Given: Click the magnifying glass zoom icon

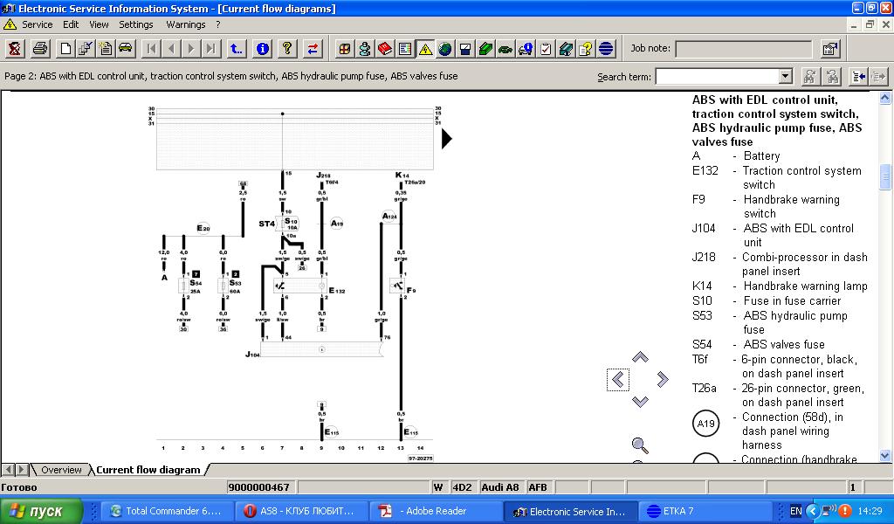Looking at the screenshot, I should point(640,446).
